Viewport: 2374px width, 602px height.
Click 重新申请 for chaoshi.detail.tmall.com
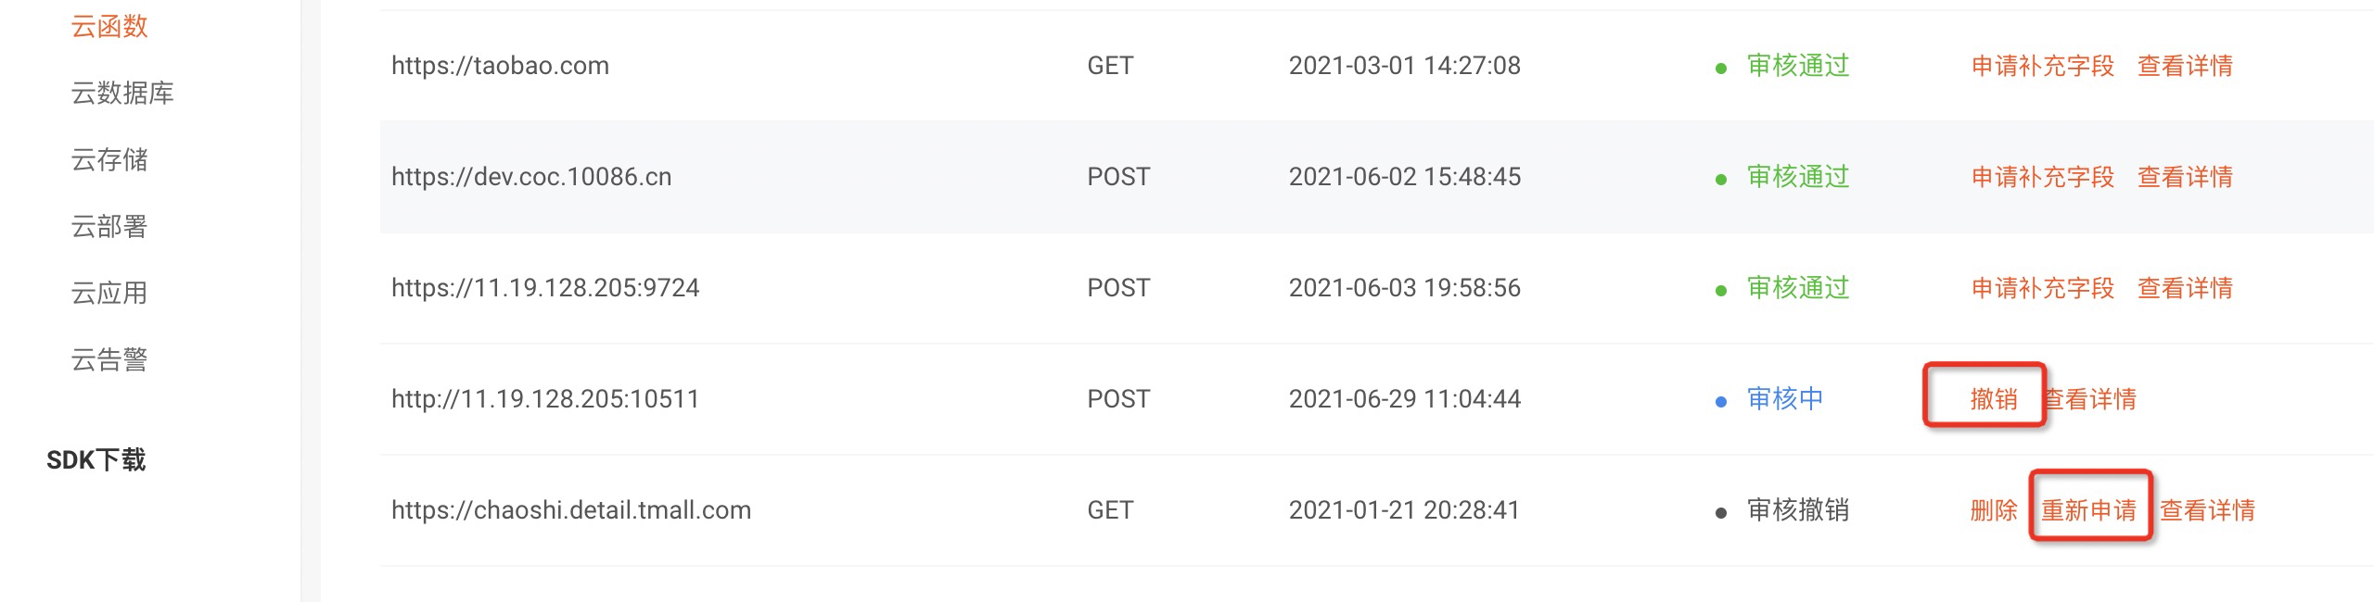2089,510
